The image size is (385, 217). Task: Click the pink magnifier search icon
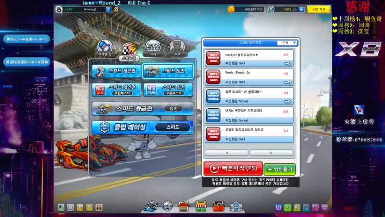pyautogui.click(x=315, y=208)
